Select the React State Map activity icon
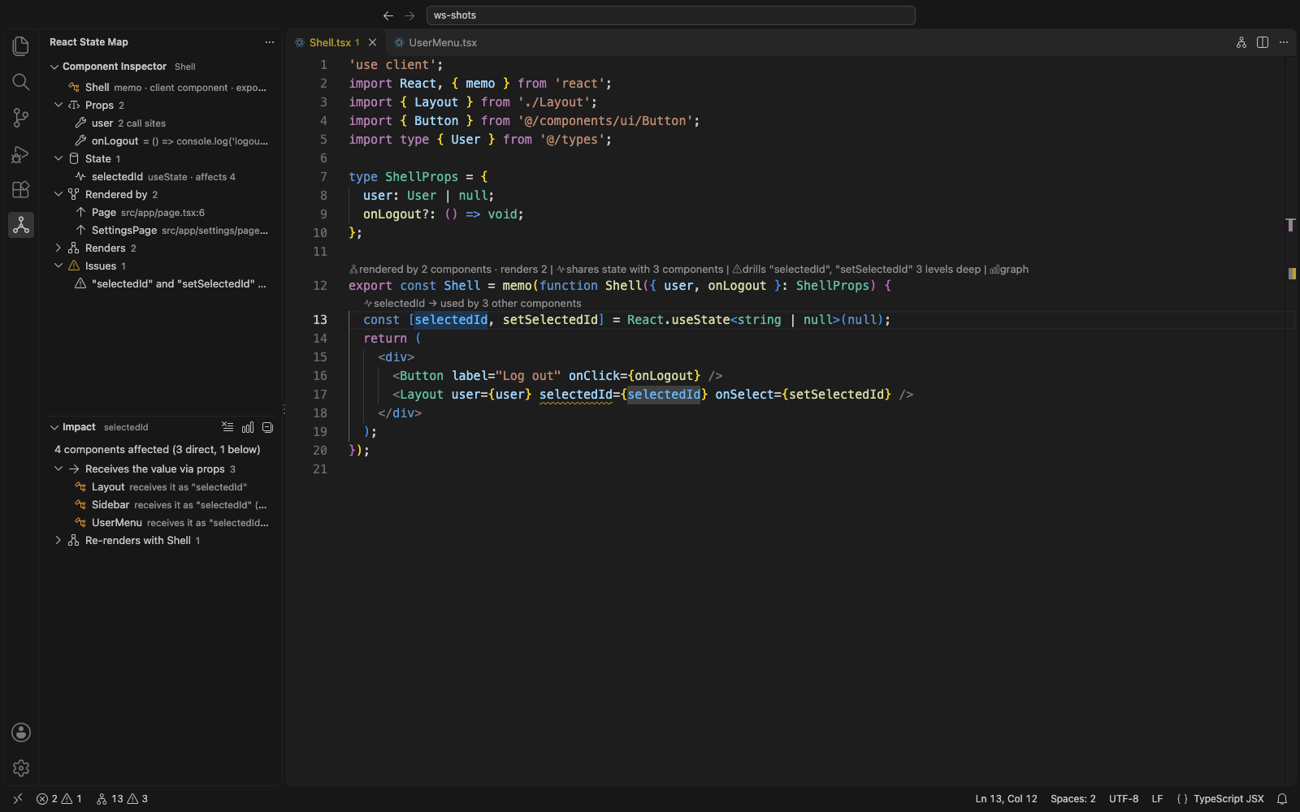Viewport: 1300px width, 812px height. (x=21, y=225)
